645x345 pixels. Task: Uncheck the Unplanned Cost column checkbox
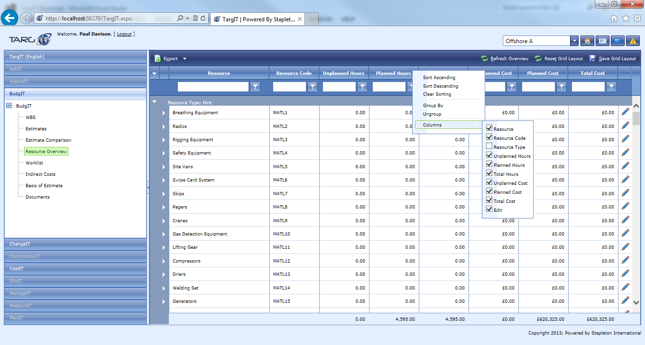pos(489,182)
